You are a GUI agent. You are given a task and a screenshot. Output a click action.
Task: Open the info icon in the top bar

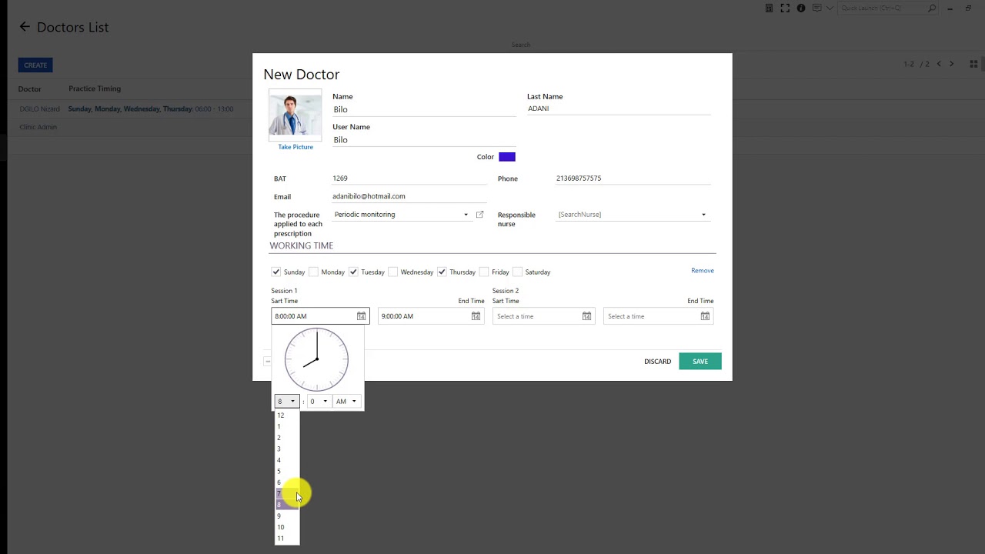[801, 8]
